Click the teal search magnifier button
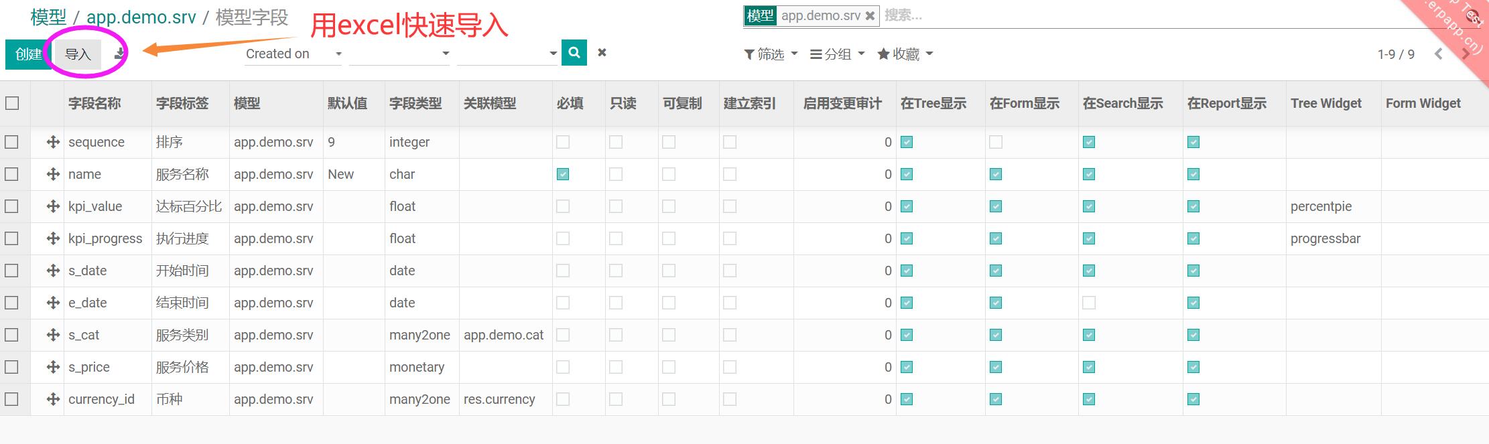Screen dimensions: 1489x444 pyautogui.click(x=574, y=53)
